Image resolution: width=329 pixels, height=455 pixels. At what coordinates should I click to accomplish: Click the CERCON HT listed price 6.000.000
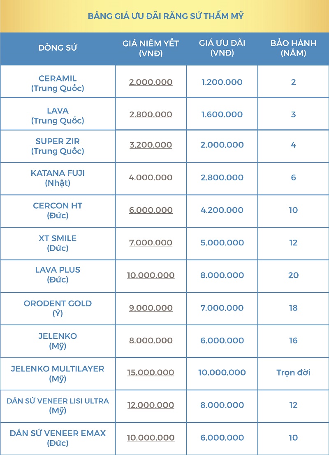click(151, 210)
